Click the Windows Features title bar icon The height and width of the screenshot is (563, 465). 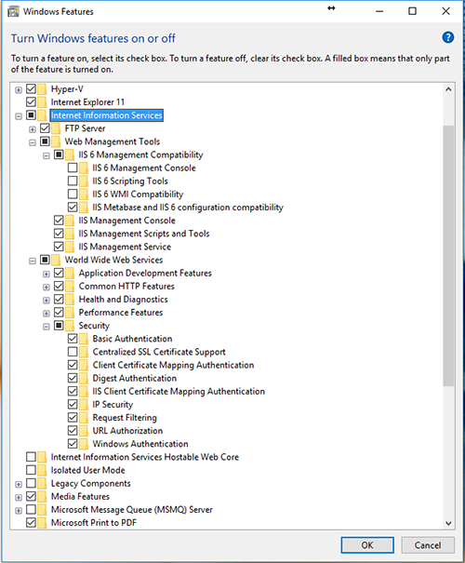pyautogui.click(x=13, y=11)
